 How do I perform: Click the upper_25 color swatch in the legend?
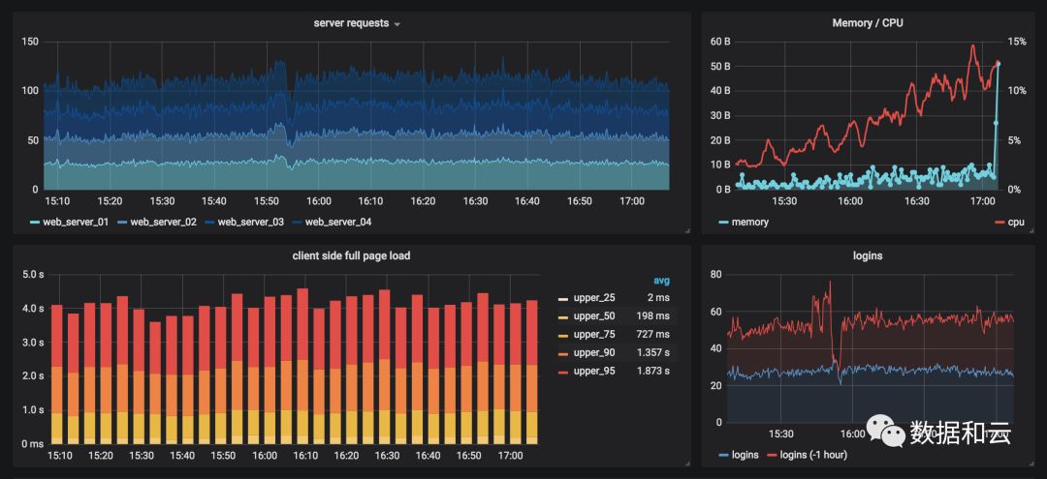(562, 298)
